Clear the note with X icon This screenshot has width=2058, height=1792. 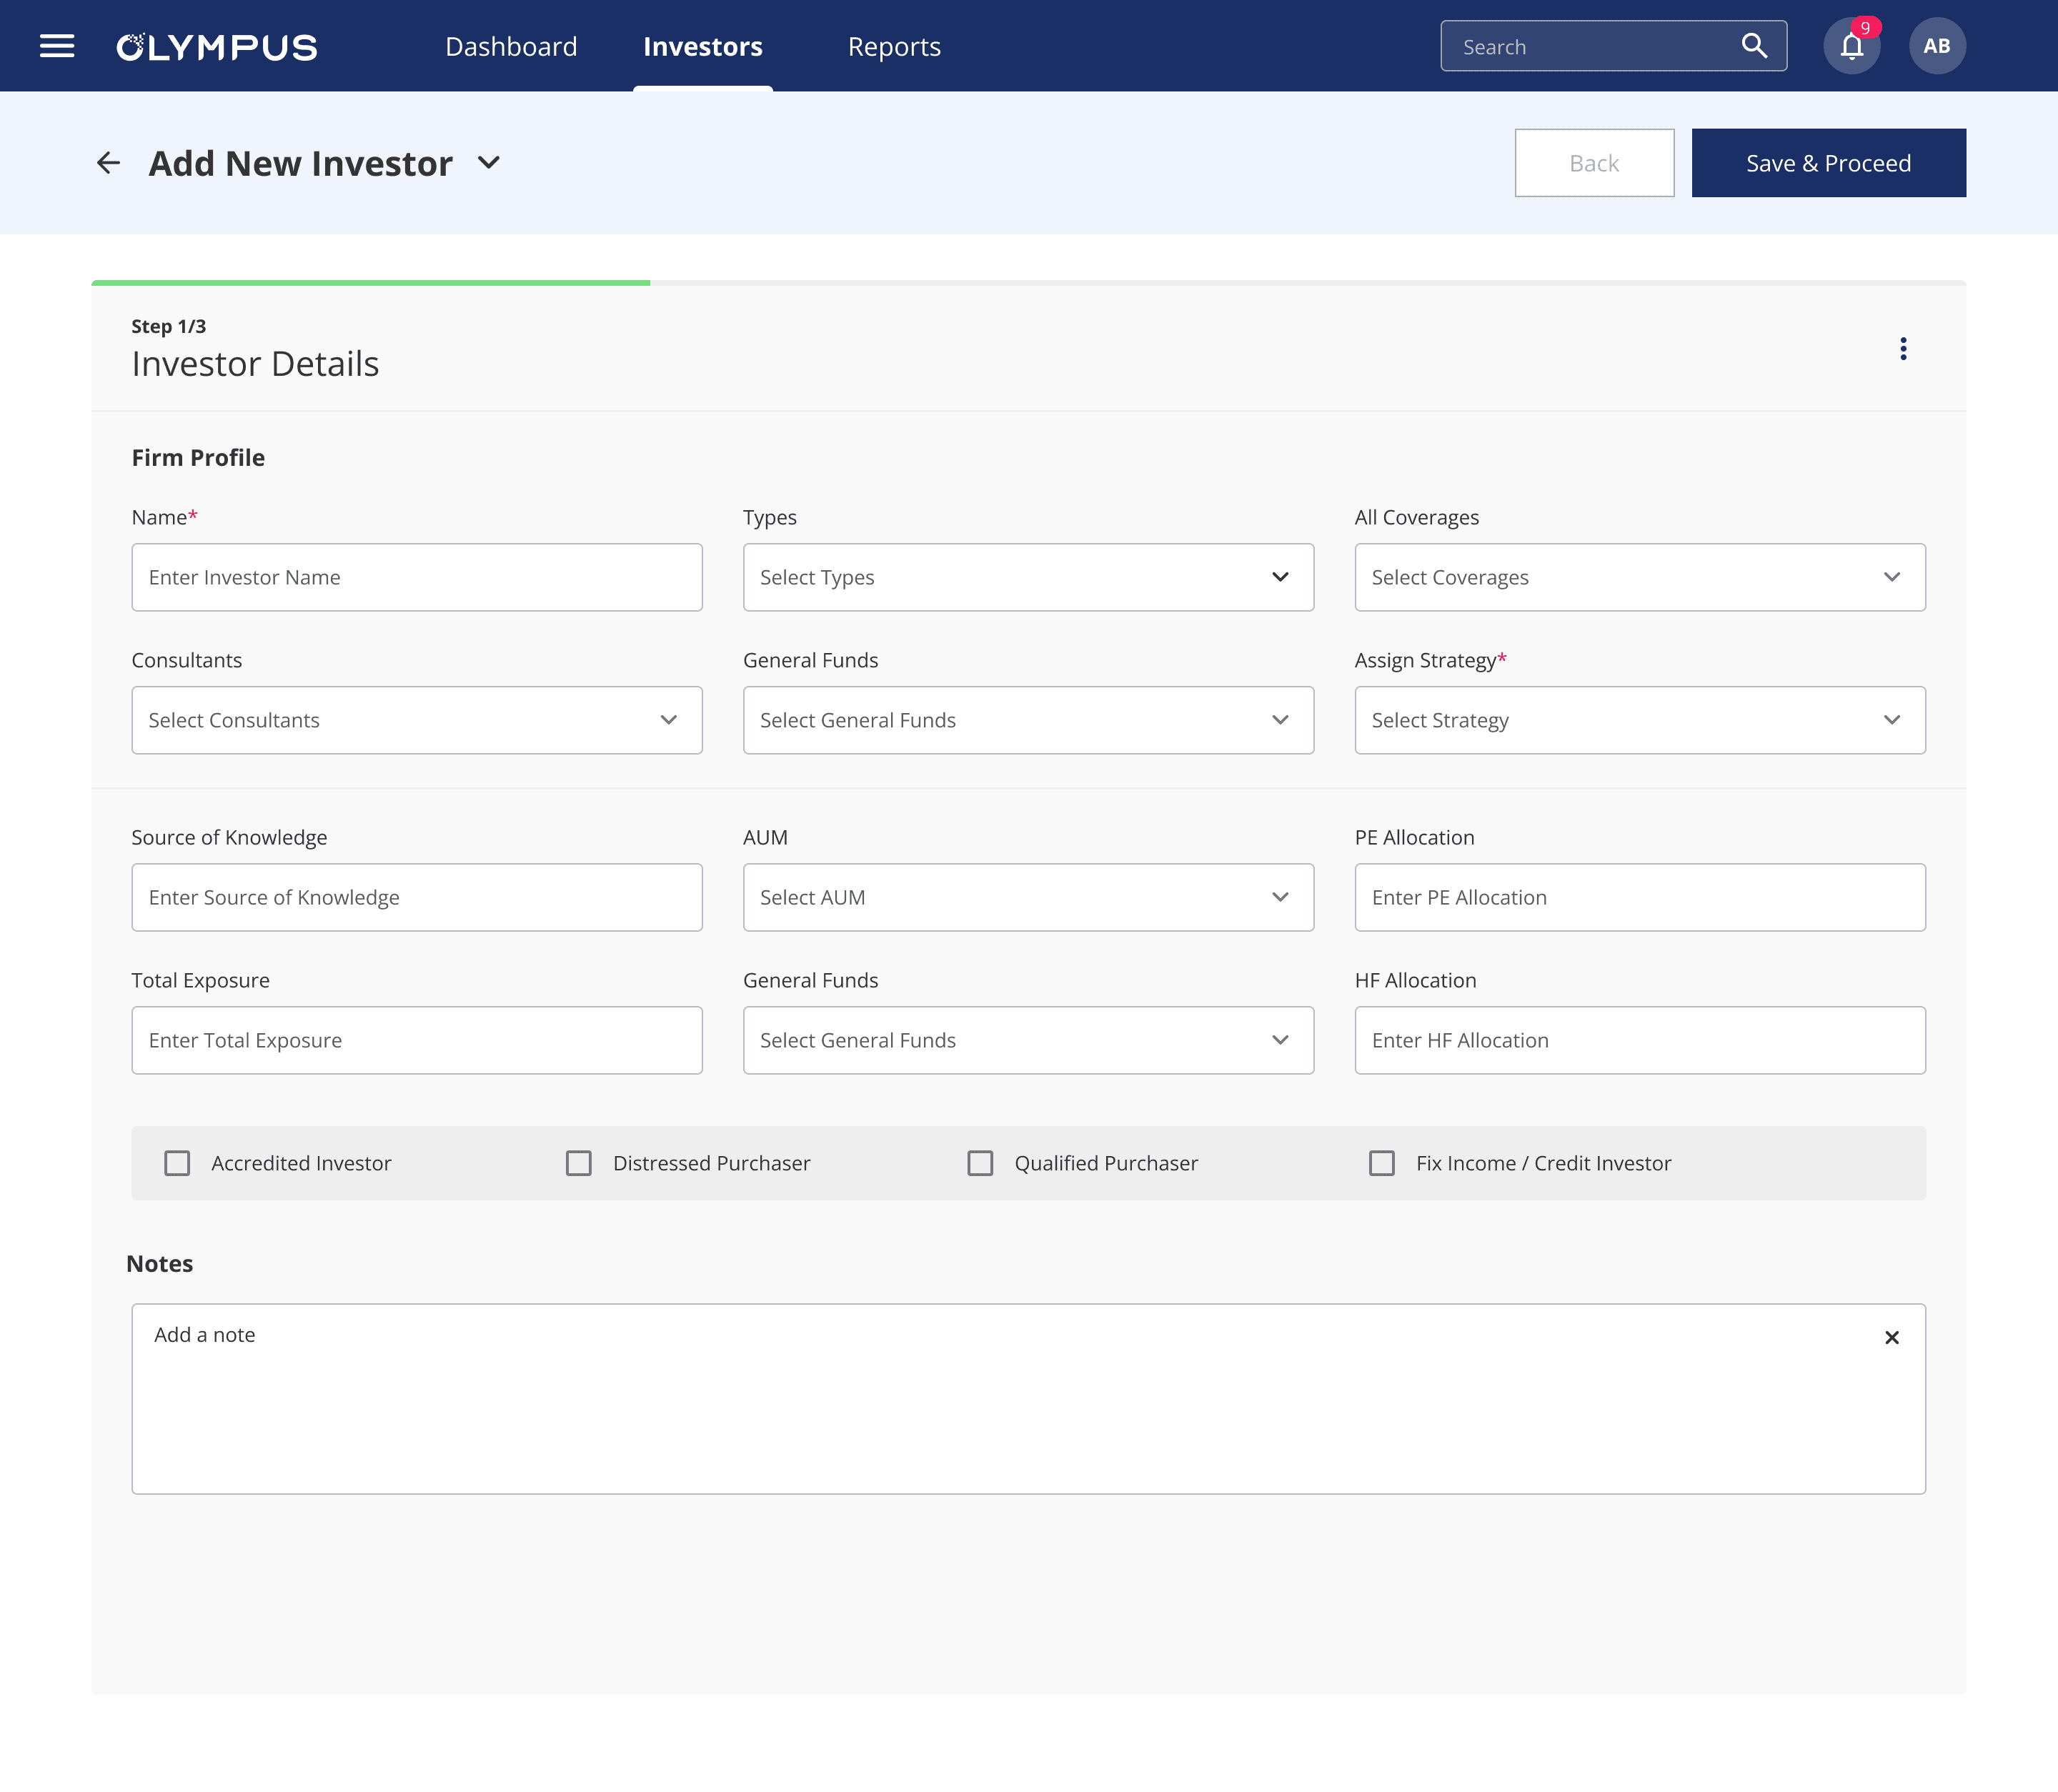(x=1891, y=1338)
